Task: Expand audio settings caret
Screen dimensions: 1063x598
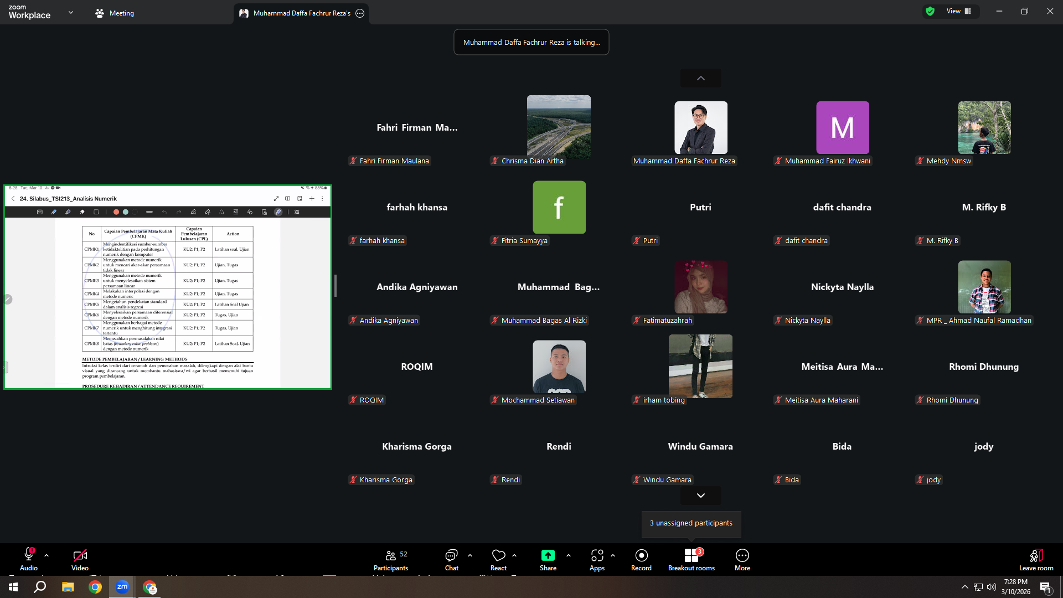Action: (47, 555)
